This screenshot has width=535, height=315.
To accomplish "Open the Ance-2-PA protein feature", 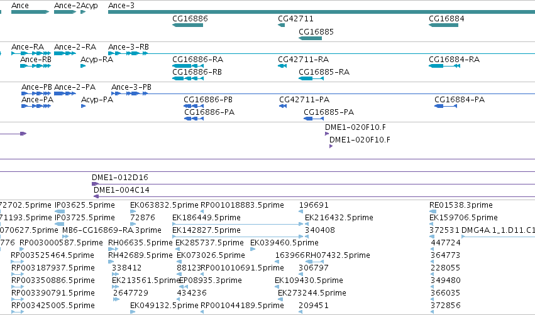I will (65, 93).
